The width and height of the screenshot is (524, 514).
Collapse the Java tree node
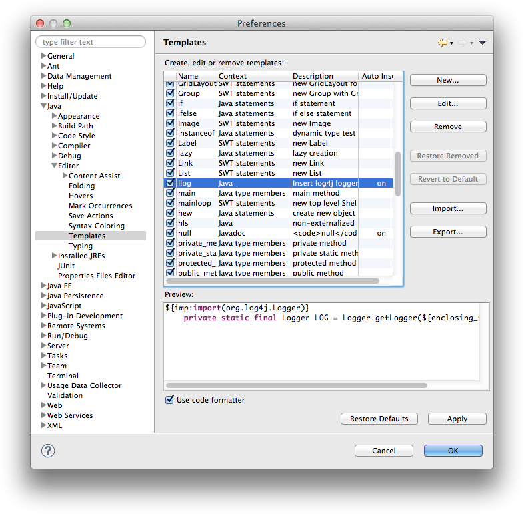click(43, 106)
